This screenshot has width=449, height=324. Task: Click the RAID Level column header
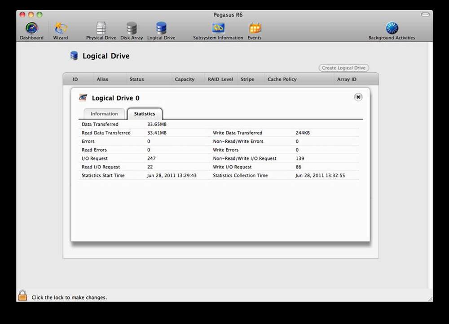220,79
